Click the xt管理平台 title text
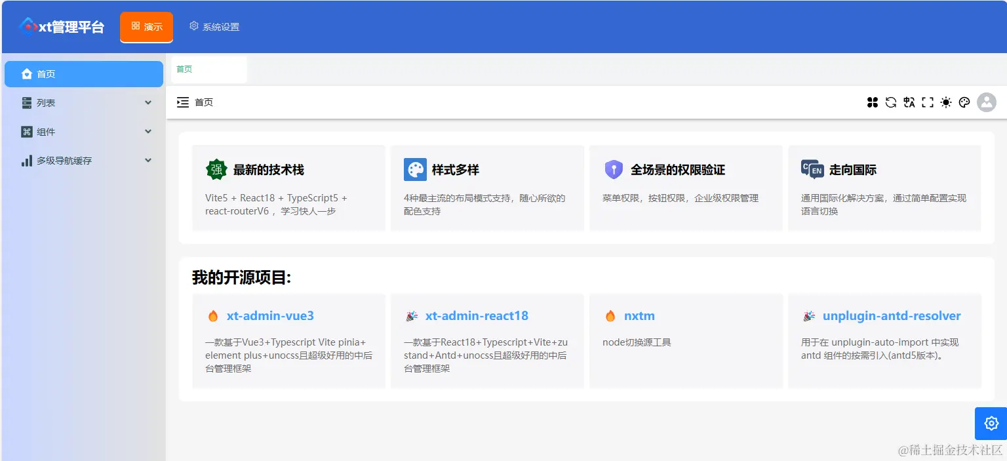 [x=71, y=27]
